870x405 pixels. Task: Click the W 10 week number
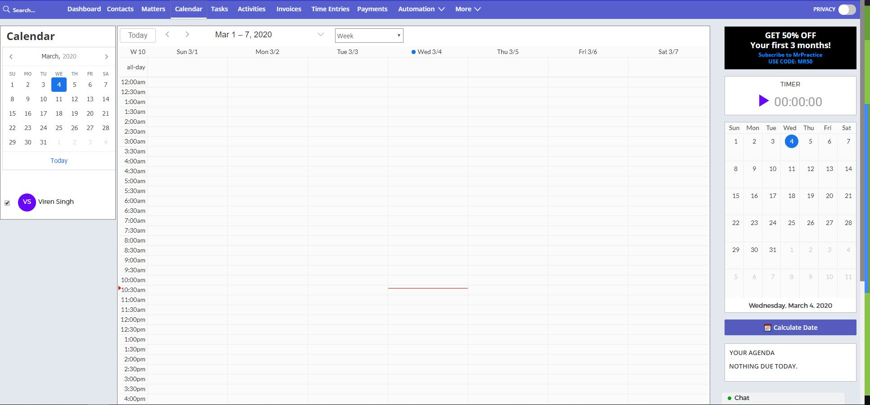point(138,52)
